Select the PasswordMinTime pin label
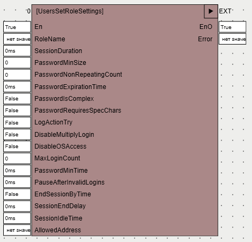 (61, 170)
